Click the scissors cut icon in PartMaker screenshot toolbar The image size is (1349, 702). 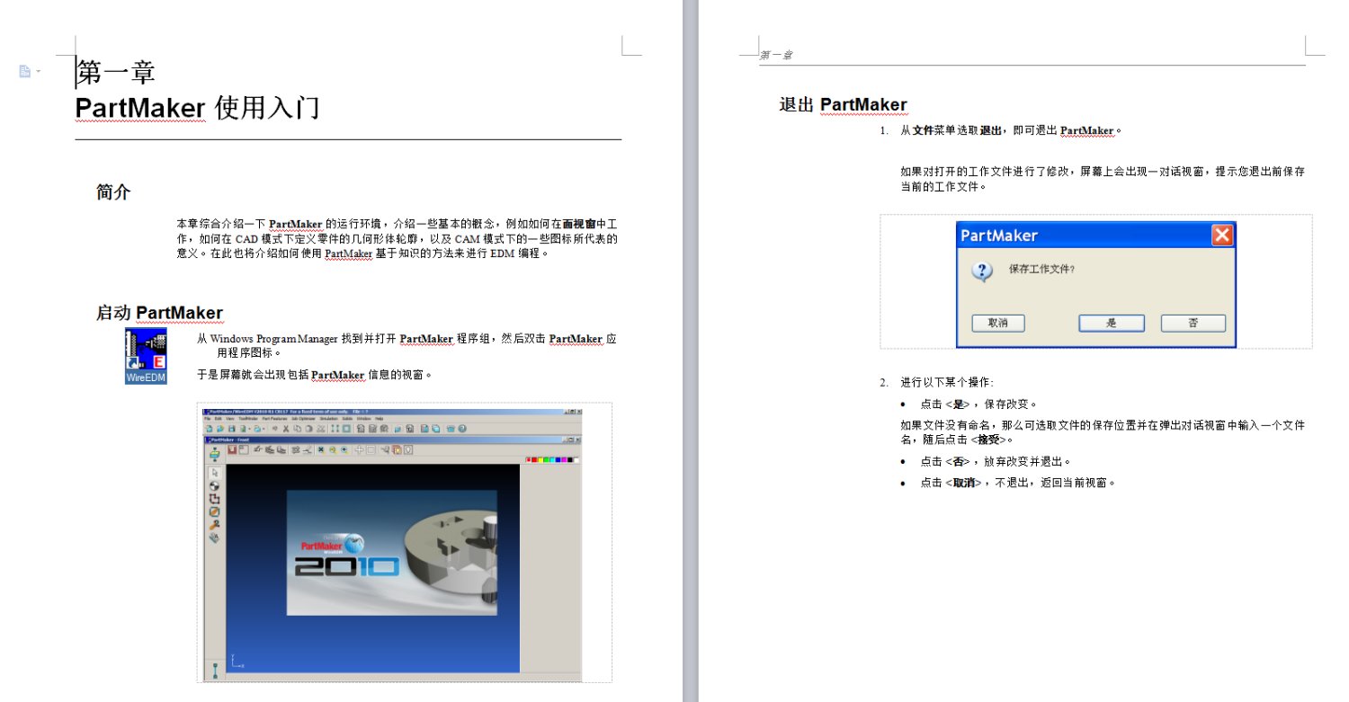click(x=286, y=430)
